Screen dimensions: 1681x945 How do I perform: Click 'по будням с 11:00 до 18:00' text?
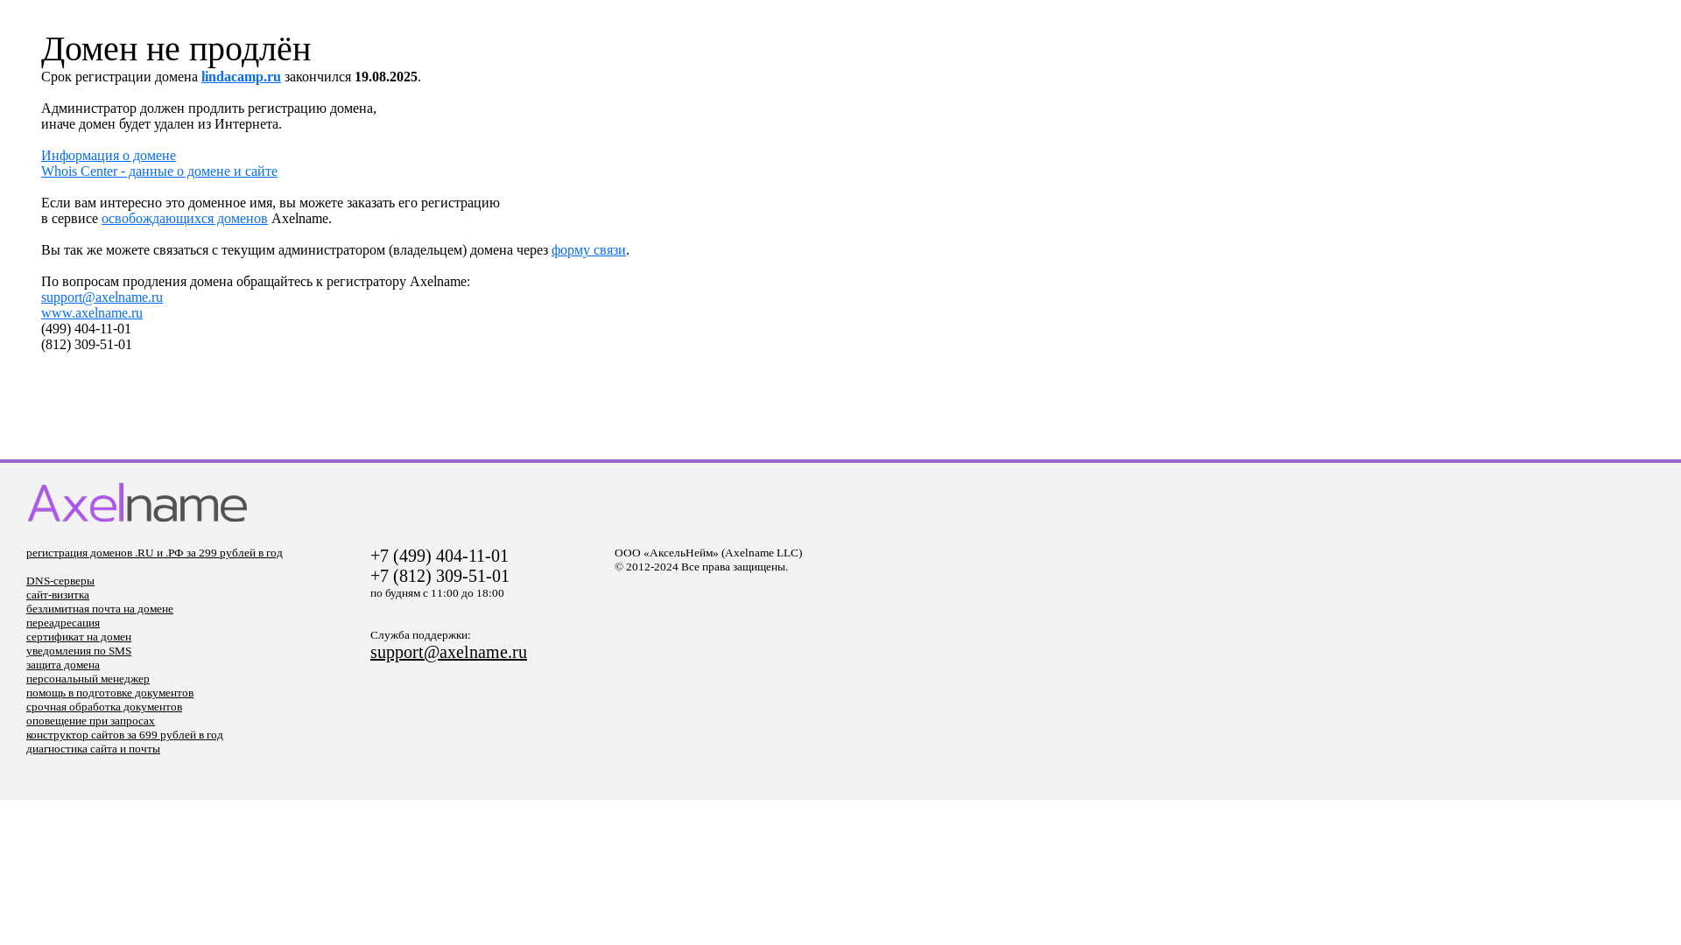(x=437, y=593)
